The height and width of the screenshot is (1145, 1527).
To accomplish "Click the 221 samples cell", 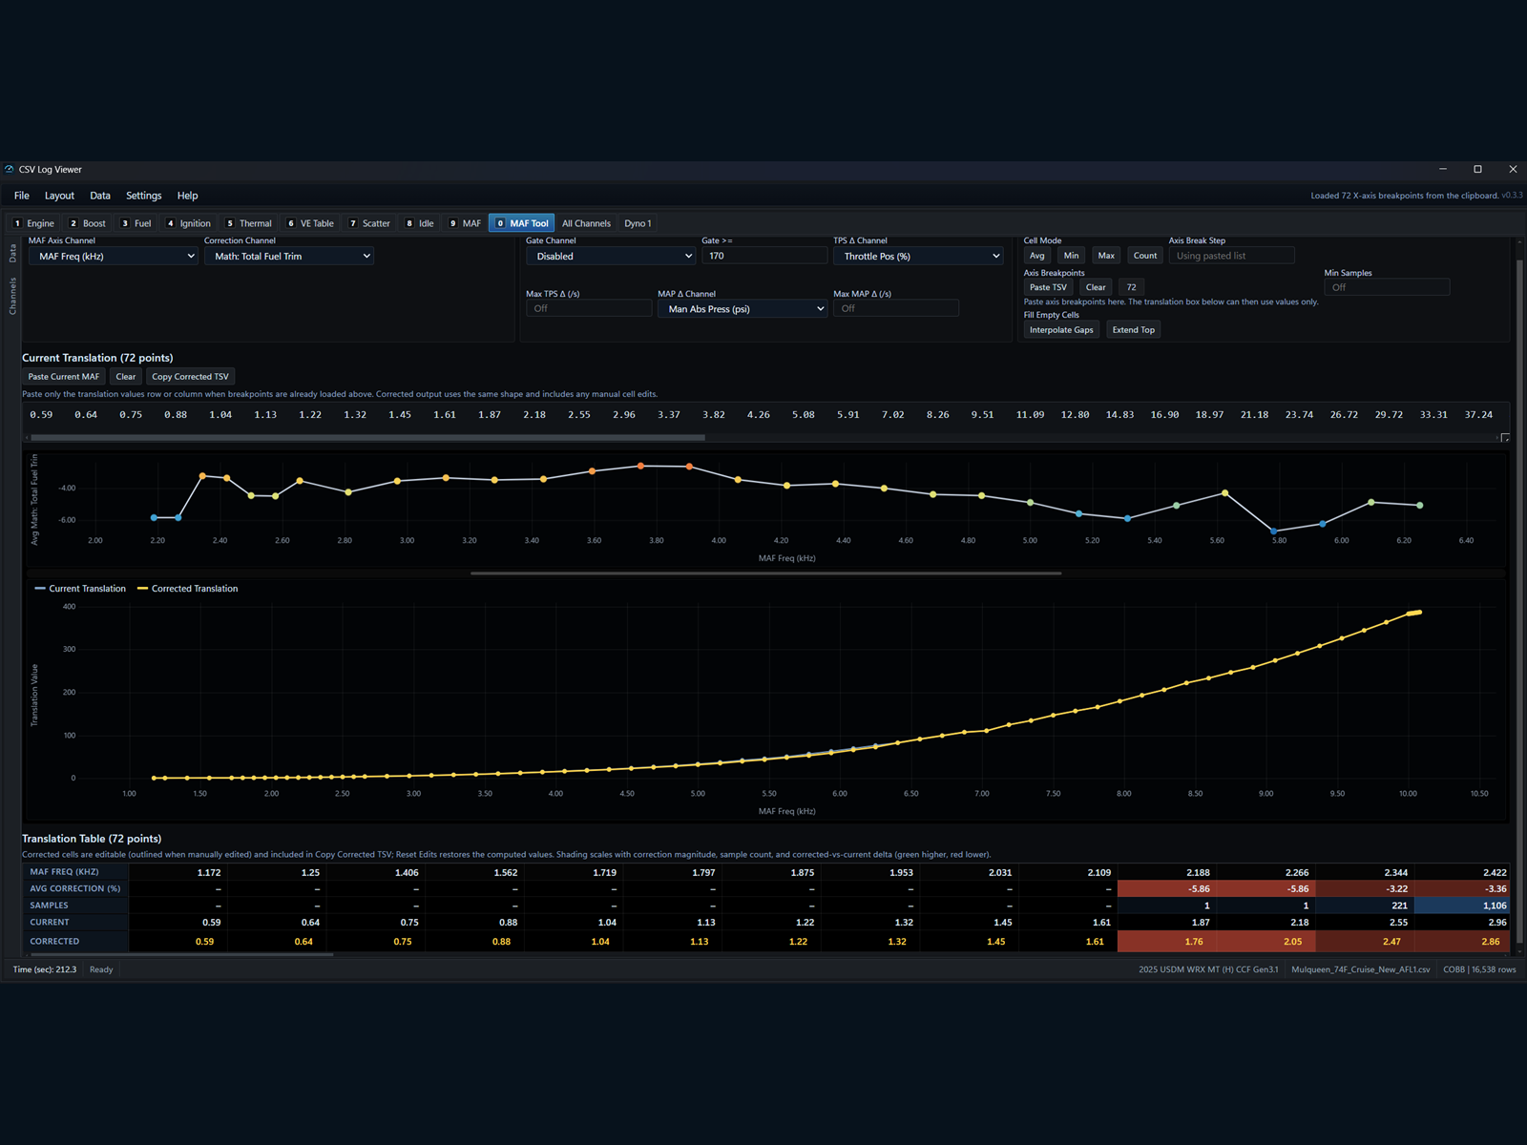I will (1365, 906).
